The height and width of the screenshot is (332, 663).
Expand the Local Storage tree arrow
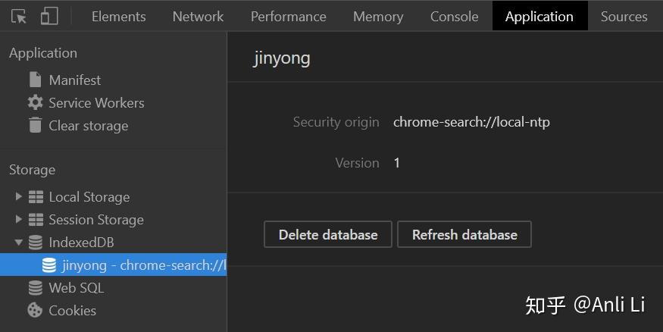(19, 197)
